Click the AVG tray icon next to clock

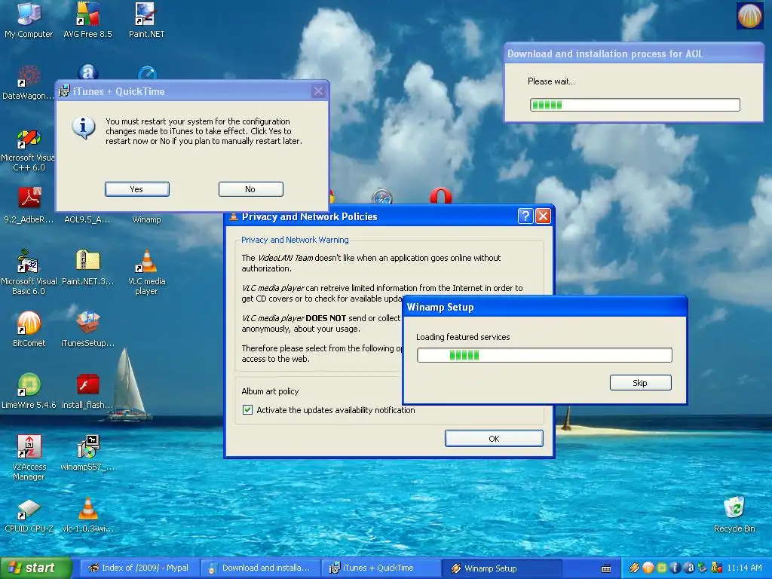716,568
